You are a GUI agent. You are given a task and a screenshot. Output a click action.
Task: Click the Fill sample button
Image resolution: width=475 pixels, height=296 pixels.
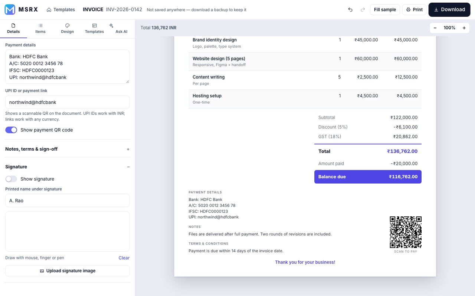coord(385,10)
